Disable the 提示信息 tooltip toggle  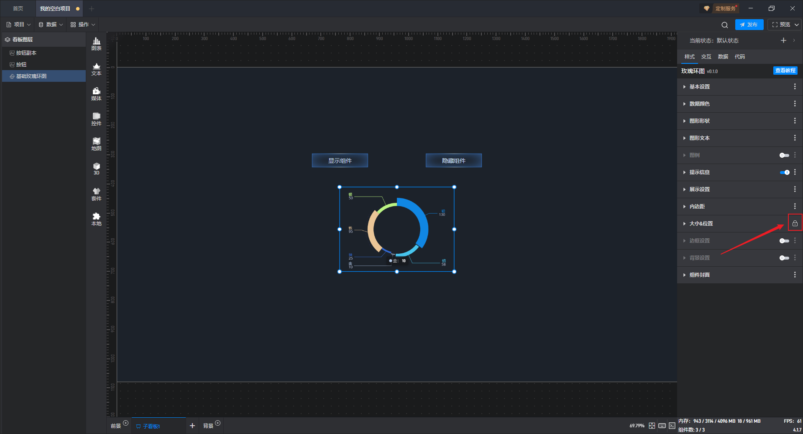[x=784, y=172]
